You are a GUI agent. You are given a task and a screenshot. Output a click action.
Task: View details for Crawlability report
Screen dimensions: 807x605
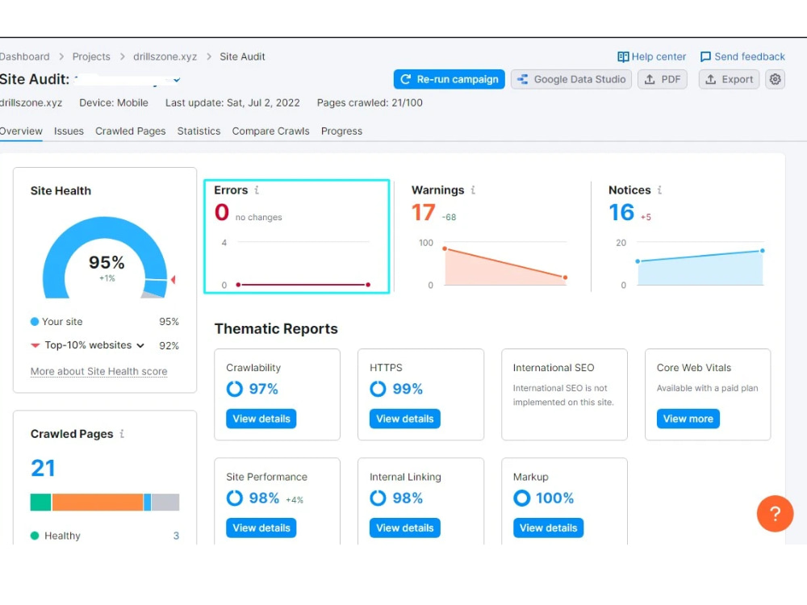click(x=261, y=418)
